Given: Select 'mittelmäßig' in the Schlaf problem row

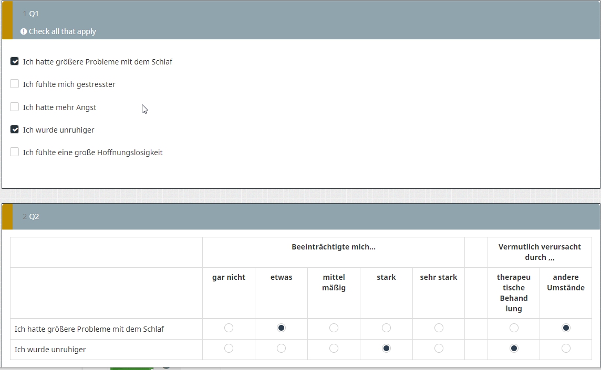Looking at the screenshot, I should tap(334, 328).
